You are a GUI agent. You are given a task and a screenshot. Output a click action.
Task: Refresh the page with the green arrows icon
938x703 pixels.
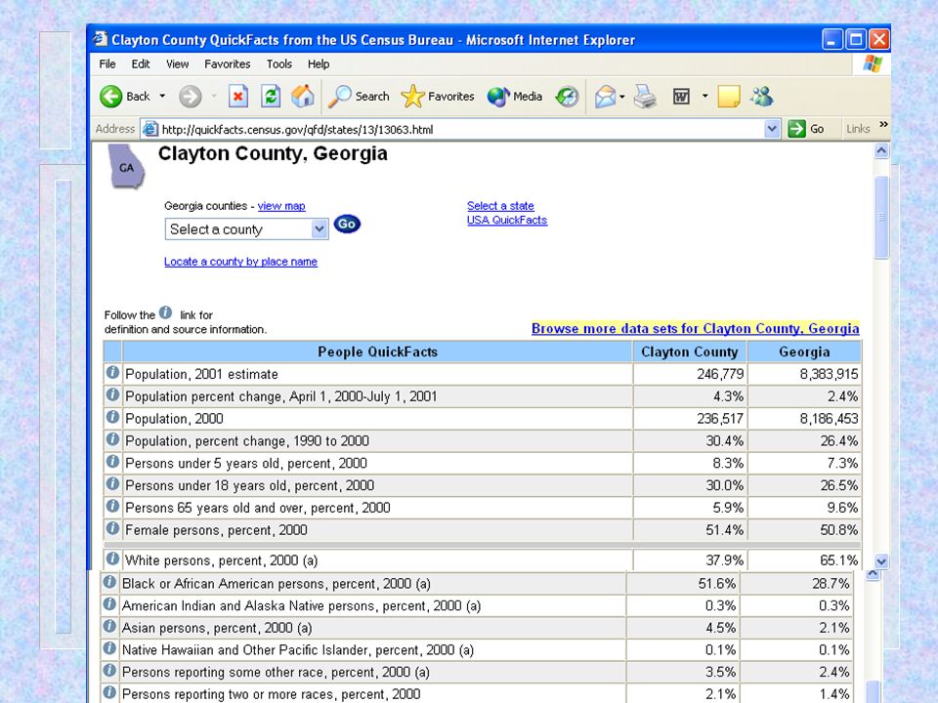271,97
